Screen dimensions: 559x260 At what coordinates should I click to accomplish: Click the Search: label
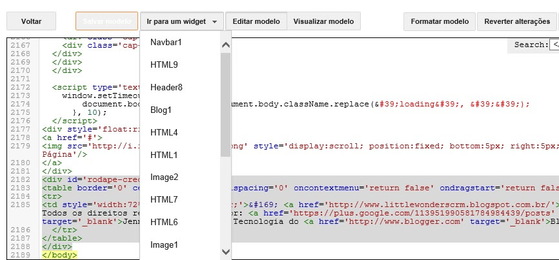click(x=531, y=45)
